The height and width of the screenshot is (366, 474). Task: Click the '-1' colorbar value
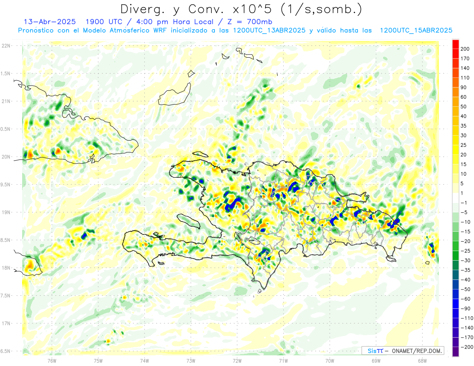click(x=464, y=203)
